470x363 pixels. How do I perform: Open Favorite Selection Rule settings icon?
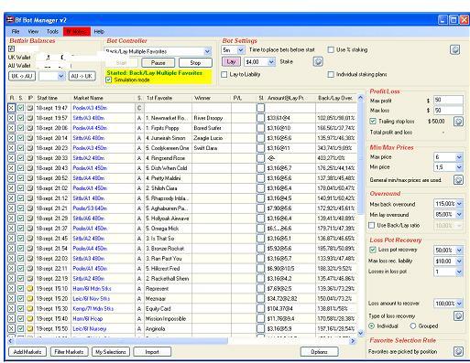click(458, 351)
